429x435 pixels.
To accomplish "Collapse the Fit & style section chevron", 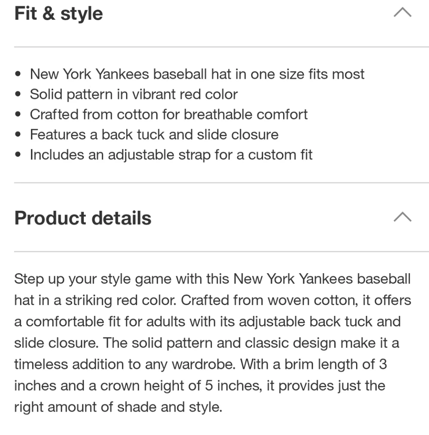I will pos(402,13).
